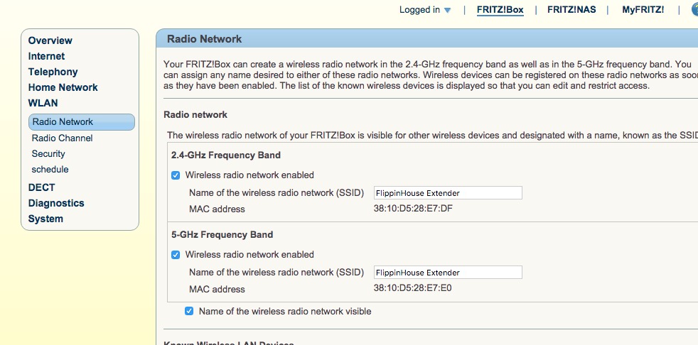The width and height of the screenshot is (698, 345).
Task: Switch to FRITZ!NAS
Action: pyautogui.click(x=571, y=10)
